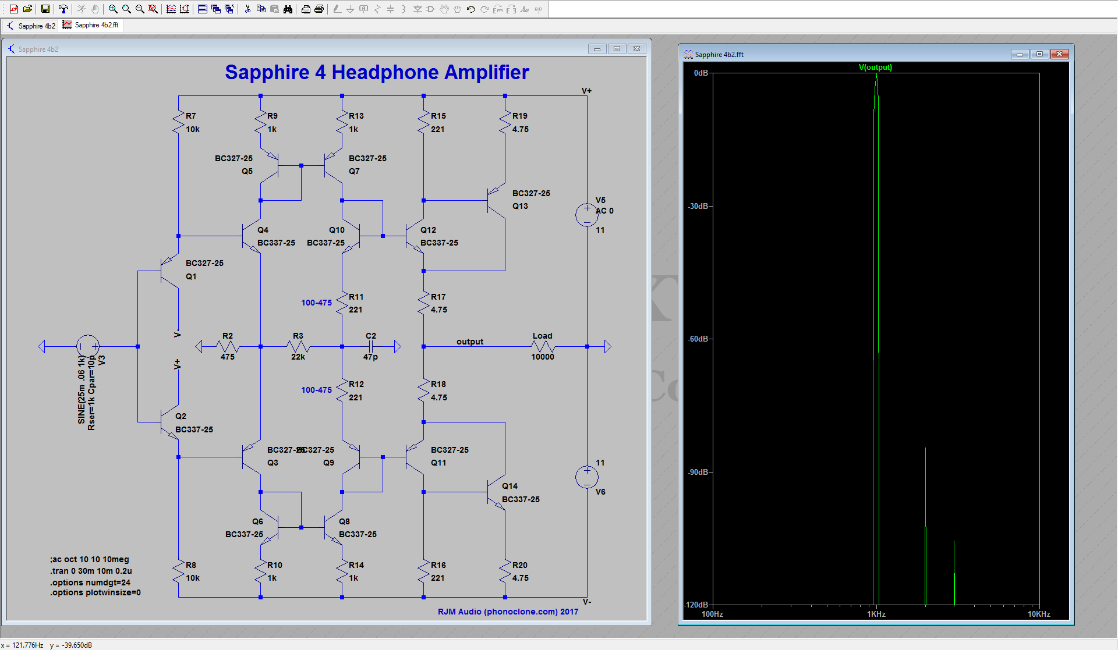Click the C2 47p capacitor value
This screenshot has height=650, width=1118.
(x=371, y=357)
